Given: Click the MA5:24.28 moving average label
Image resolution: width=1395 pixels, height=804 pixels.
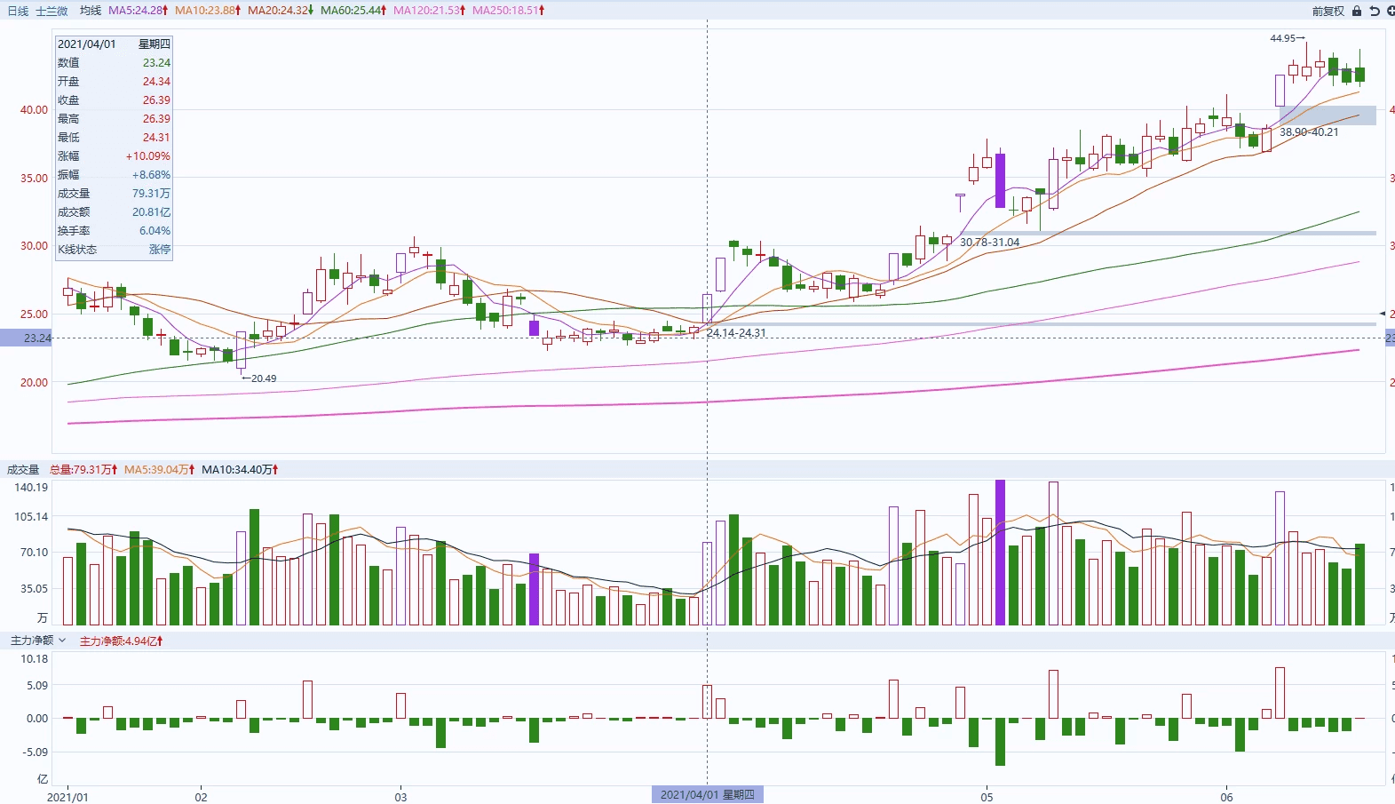Looking at the screenshot, I should [138, 11].
